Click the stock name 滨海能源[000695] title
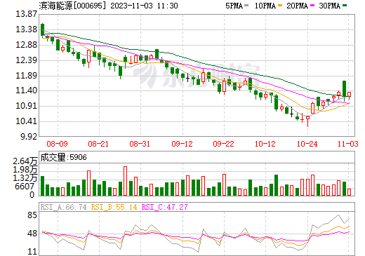 (72, 6)
